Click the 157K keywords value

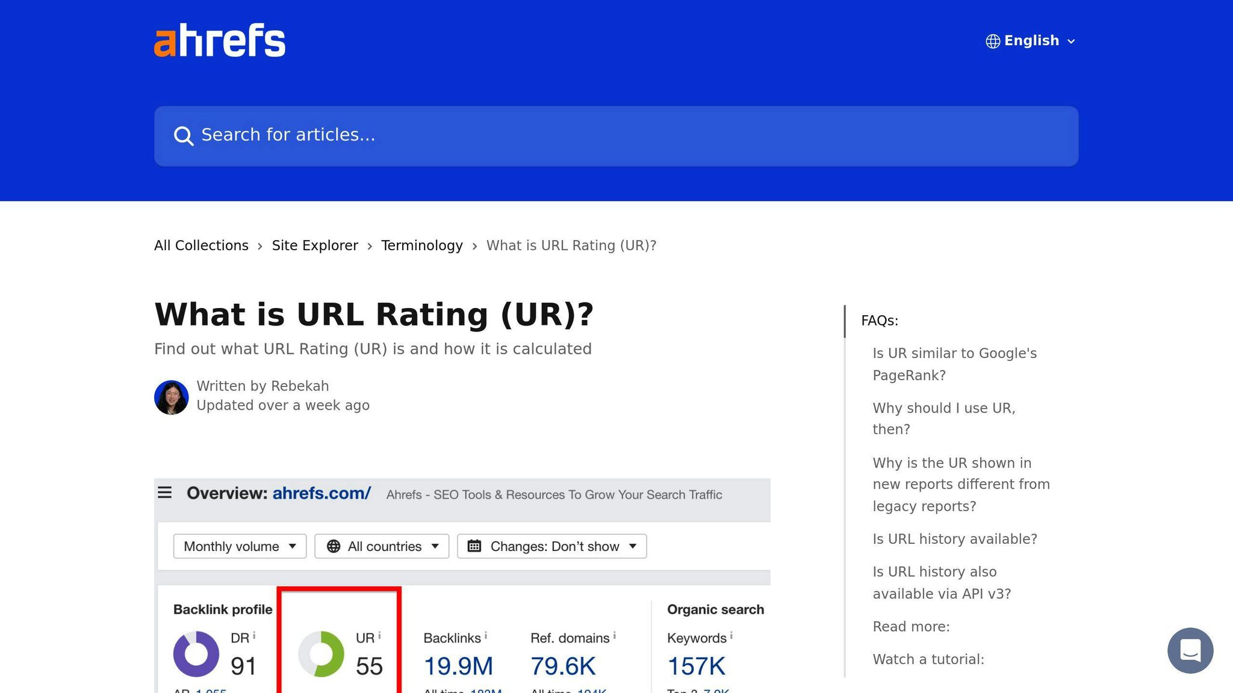697,666
